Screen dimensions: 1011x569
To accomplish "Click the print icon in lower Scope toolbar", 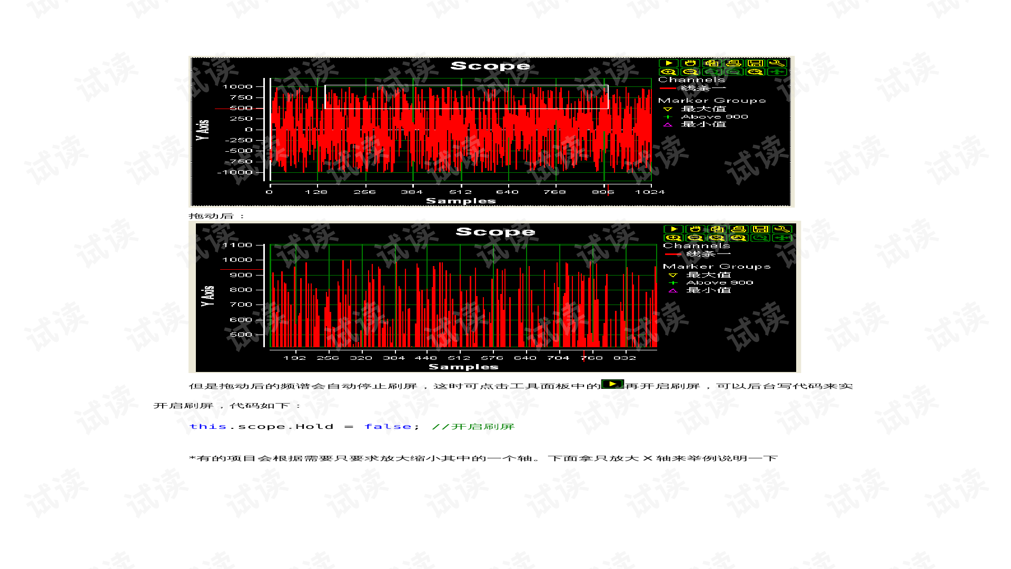I will click(x=739, y=229).
